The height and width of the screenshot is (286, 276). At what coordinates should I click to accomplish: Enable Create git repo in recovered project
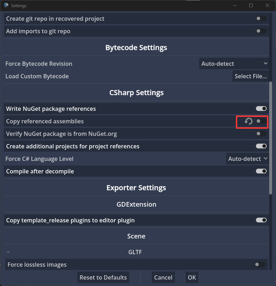click(x=261, y=19)
